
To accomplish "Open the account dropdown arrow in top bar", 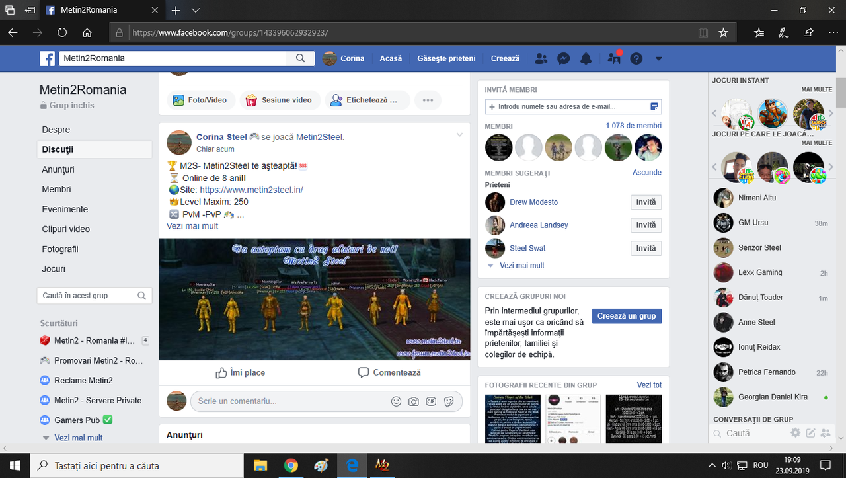I will 658,58.
